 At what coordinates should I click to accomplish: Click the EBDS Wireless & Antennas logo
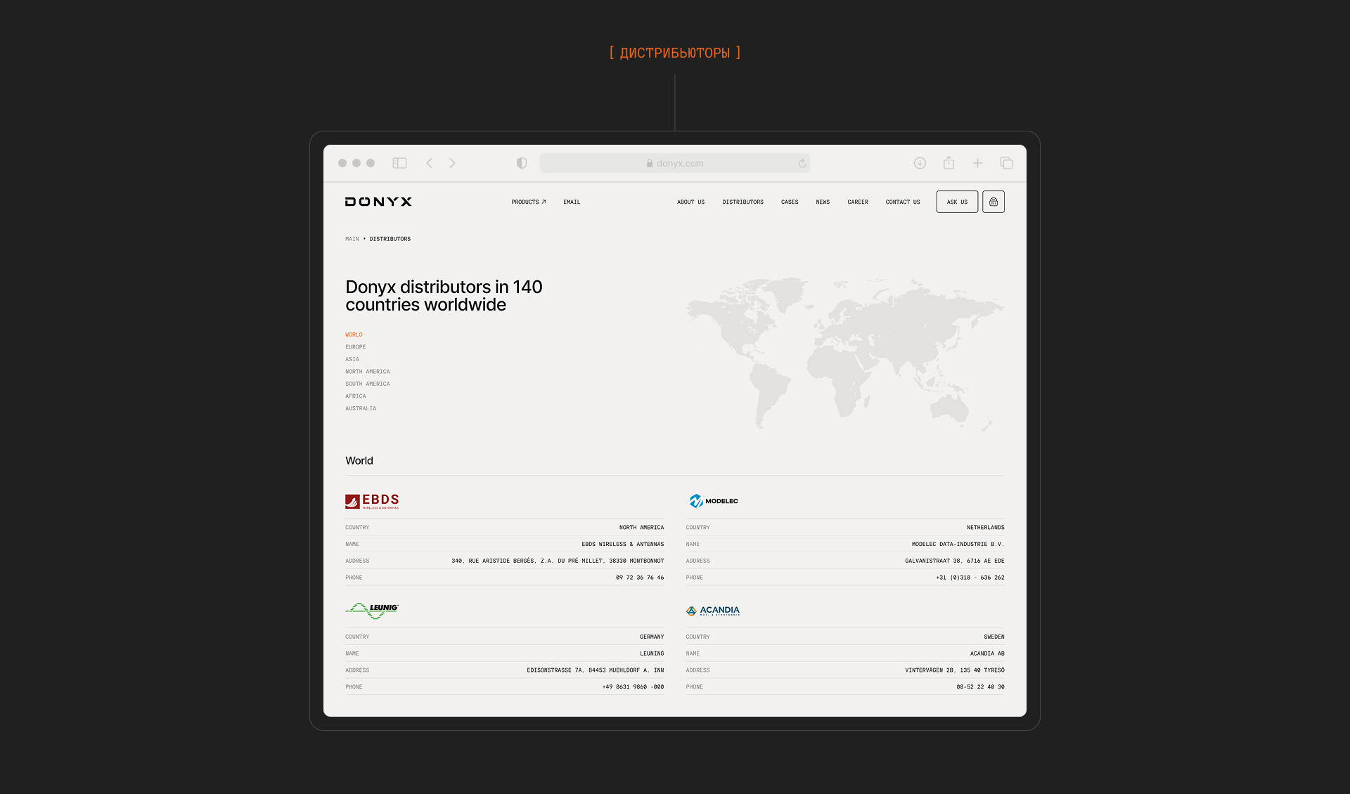point(372,501)
